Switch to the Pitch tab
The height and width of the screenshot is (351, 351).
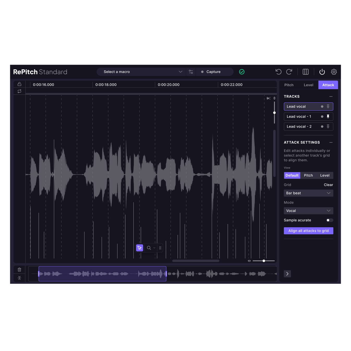(289, 85)
